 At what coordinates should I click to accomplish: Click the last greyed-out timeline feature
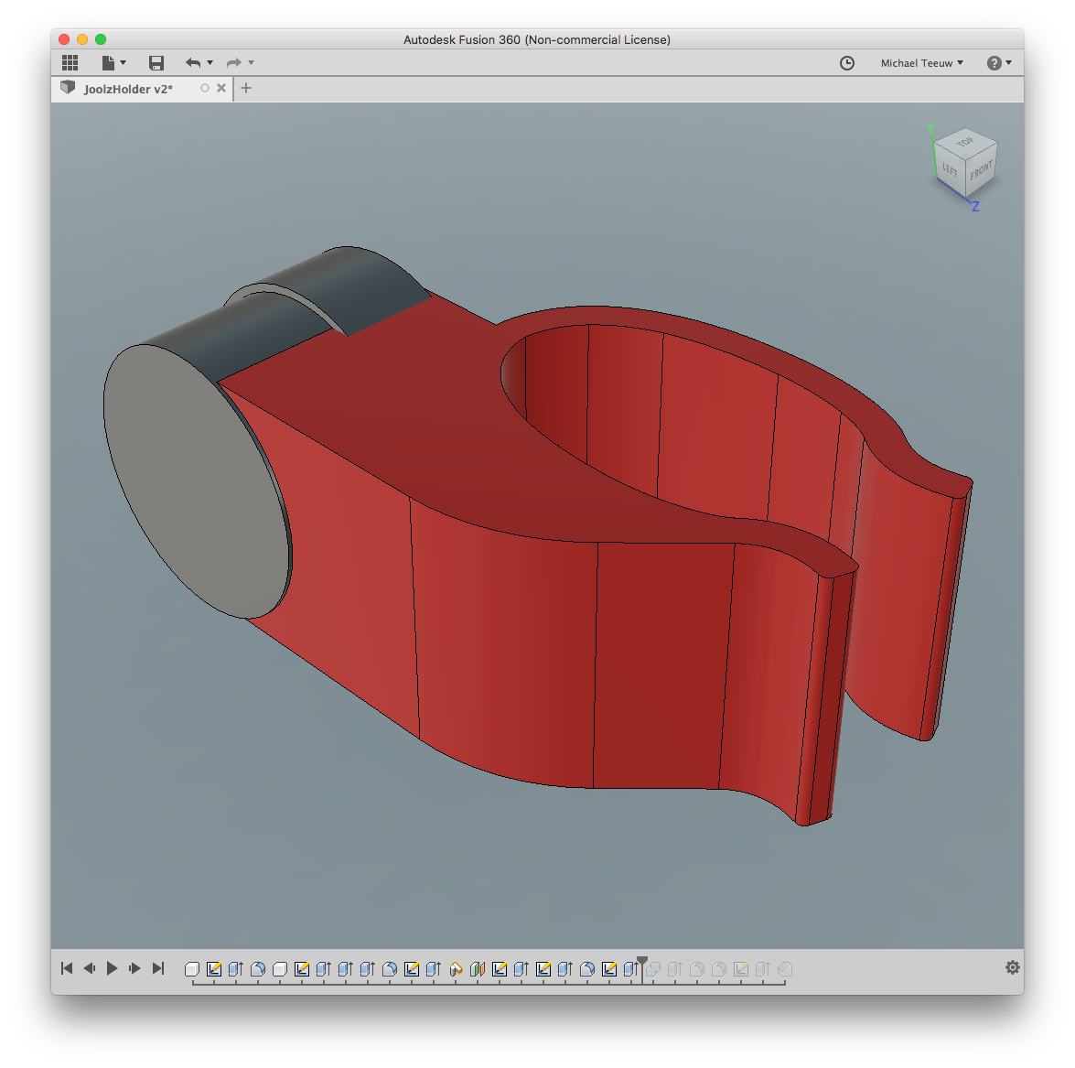coord(784,969)
